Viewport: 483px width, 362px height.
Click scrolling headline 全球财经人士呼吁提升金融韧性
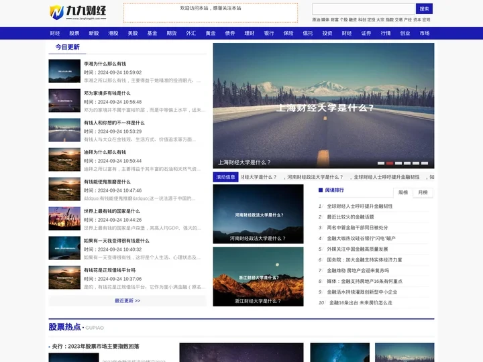[x=386, y=177]
